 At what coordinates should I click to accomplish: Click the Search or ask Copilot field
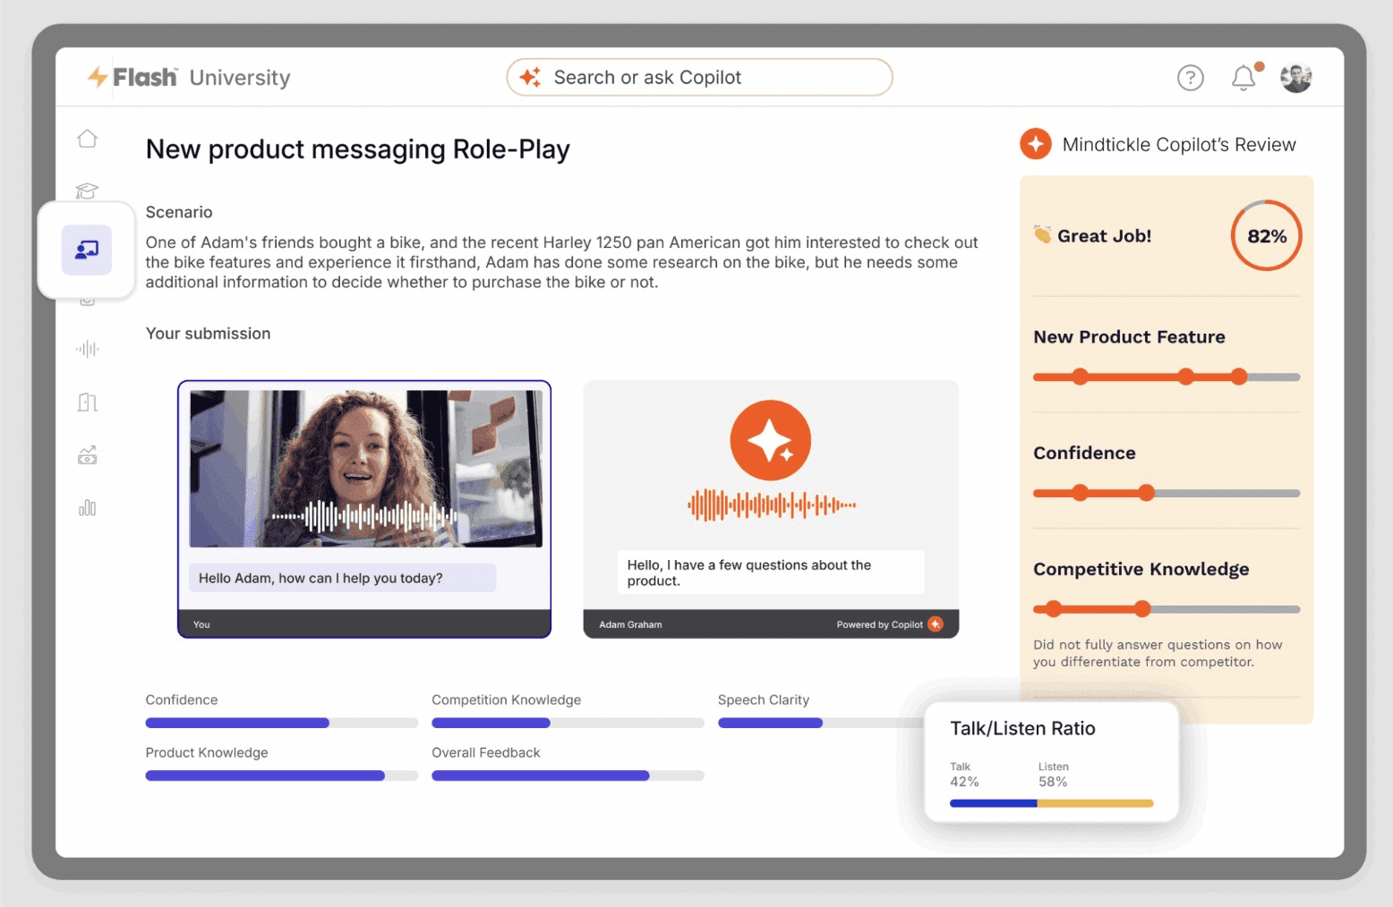coord(699,78)
